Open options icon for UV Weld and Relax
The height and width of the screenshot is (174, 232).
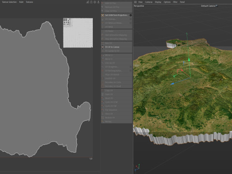(130, 23)
